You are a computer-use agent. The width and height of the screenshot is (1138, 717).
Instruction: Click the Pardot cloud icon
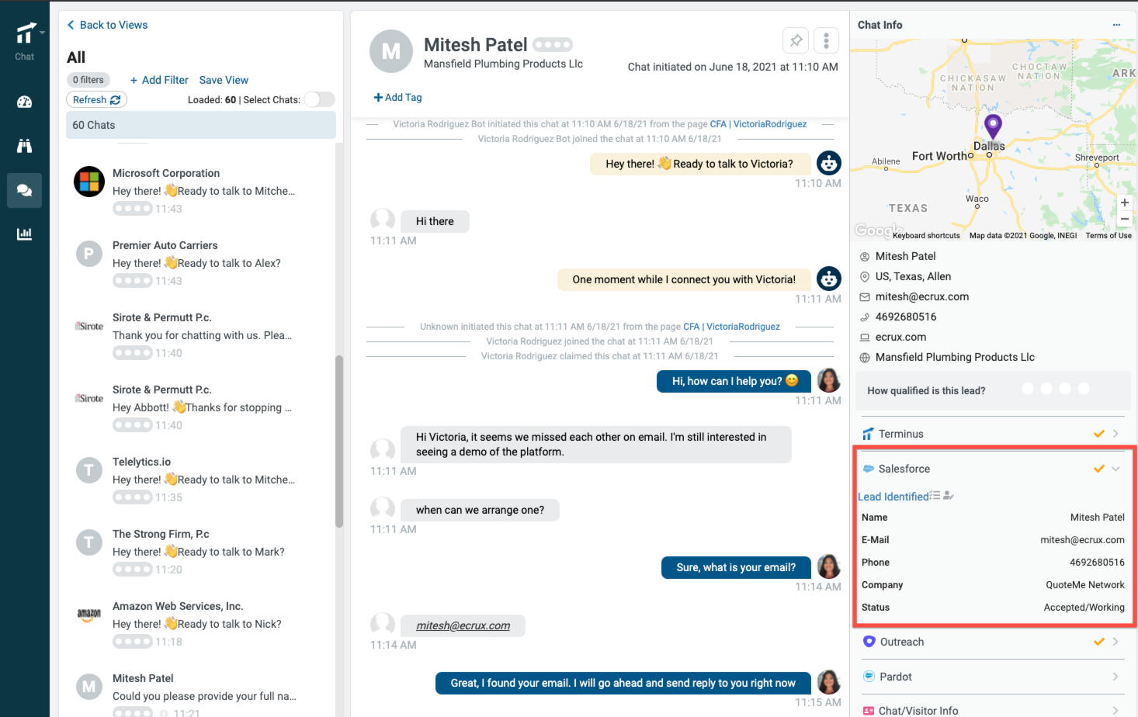click(869, 677)
